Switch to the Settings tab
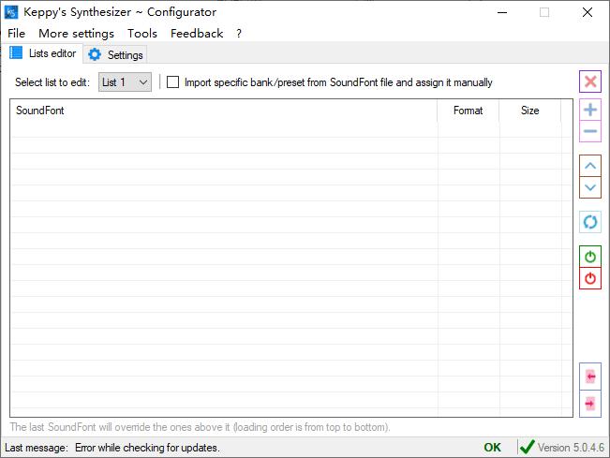610x458 pixels. coord(115,55)
